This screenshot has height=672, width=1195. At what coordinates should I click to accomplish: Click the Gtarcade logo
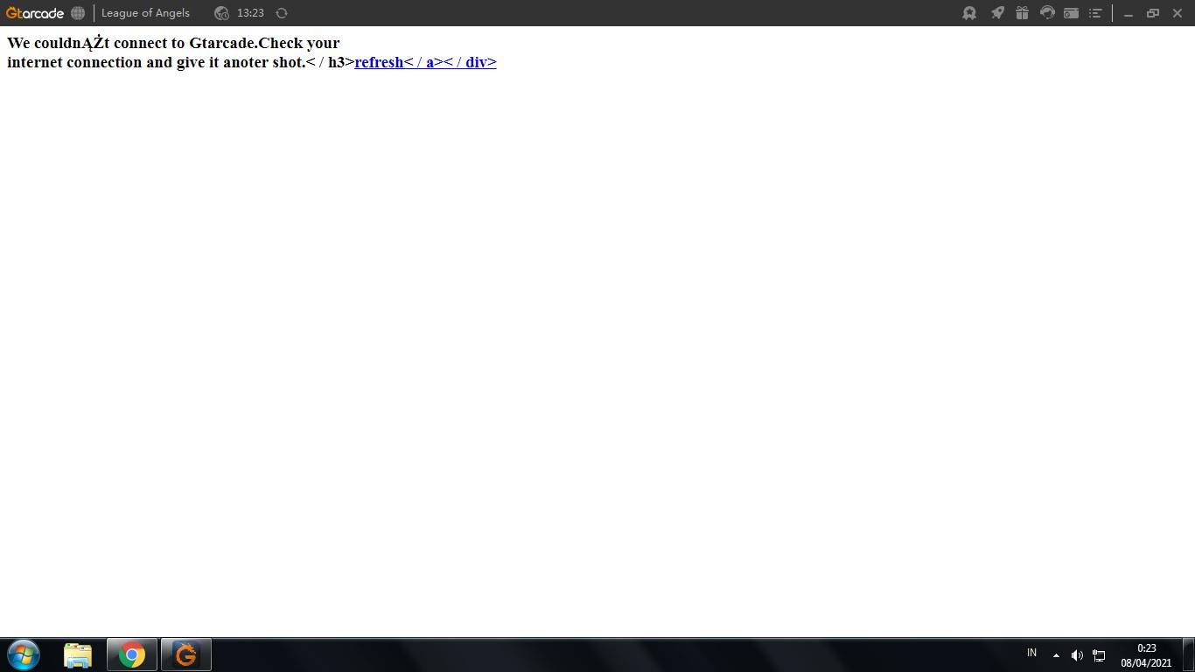pyautogui.click(x=35, y=13)
